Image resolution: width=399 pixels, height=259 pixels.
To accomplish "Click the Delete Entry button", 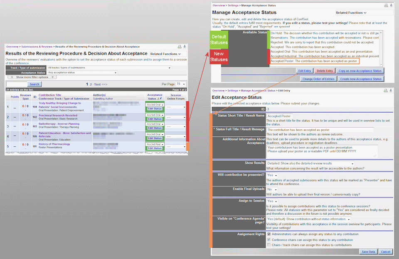I will pos(324,71).
